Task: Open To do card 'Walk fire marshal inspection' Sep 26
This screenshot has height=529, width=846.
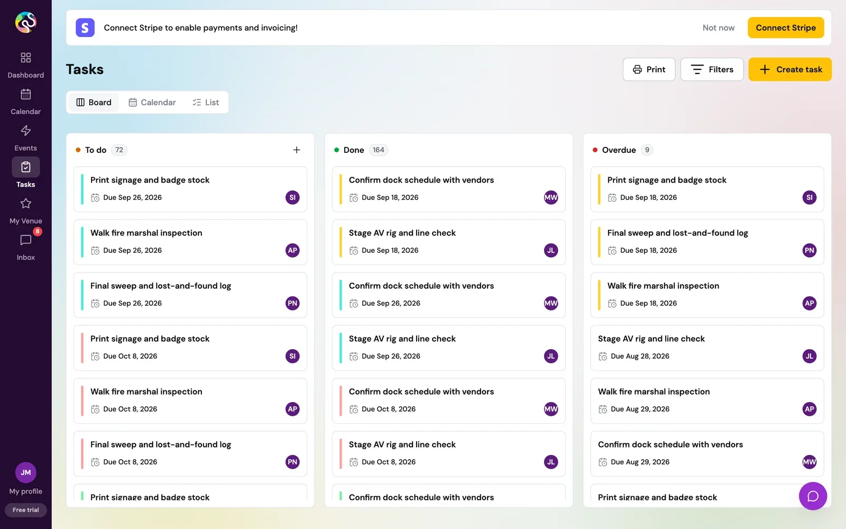Action: [x=190, y=242]
